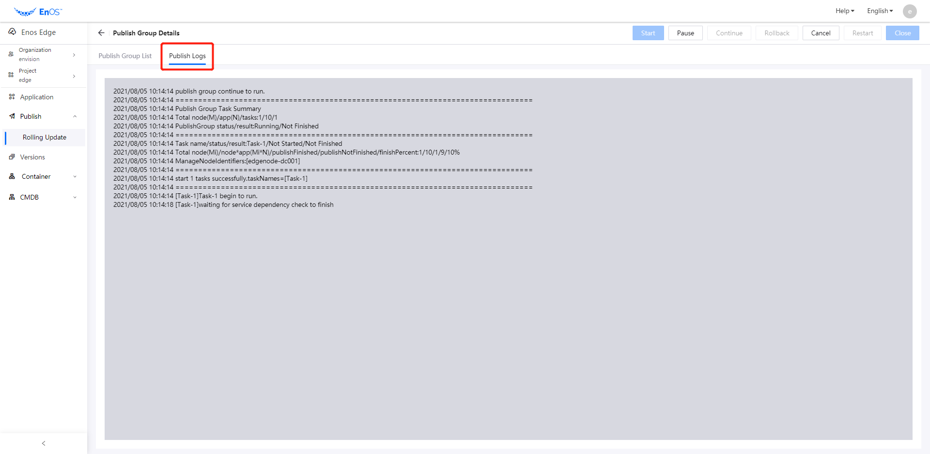Click log line 'Publish Group Task Summary'
930x454 pixels.
(187, 109)
